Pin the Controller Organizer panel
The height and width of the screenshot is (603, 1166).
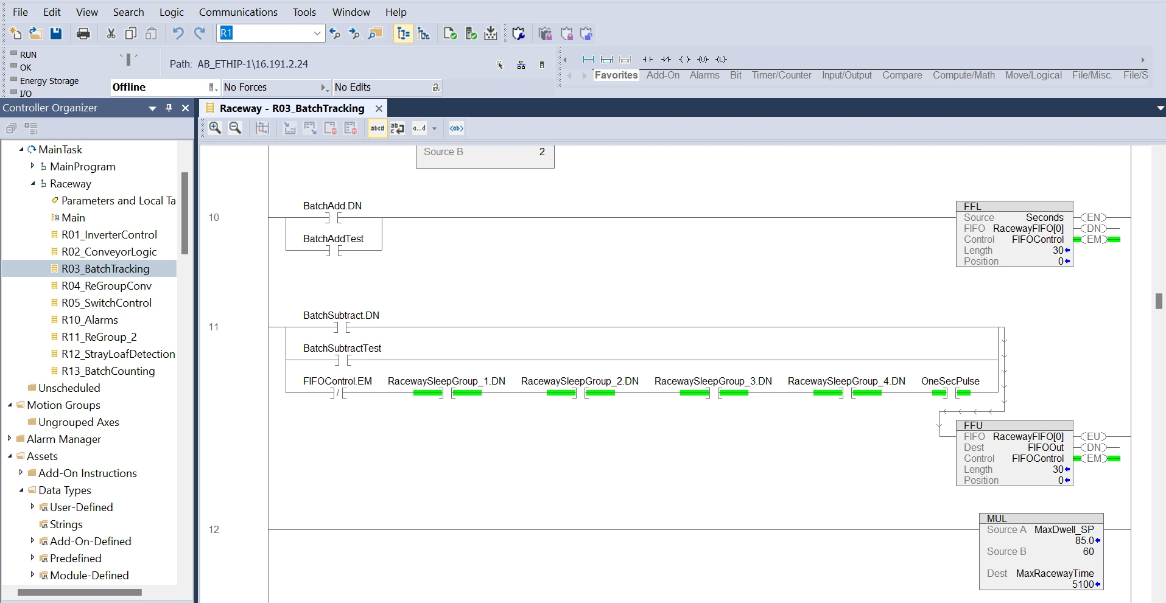pos(169,108)
